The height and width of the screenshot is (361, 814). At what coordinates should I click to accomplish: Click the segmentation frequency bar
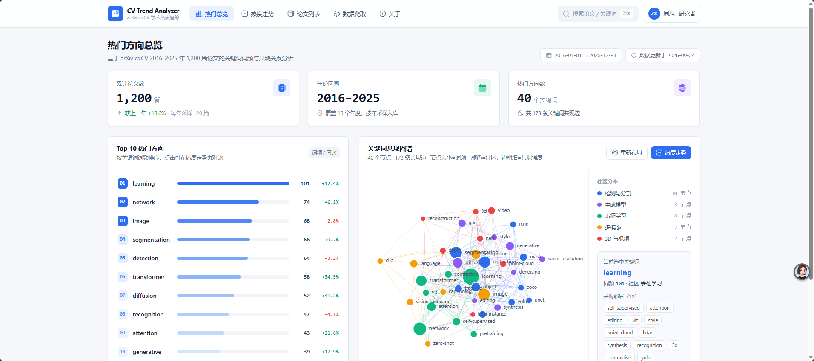pos(233,240)
